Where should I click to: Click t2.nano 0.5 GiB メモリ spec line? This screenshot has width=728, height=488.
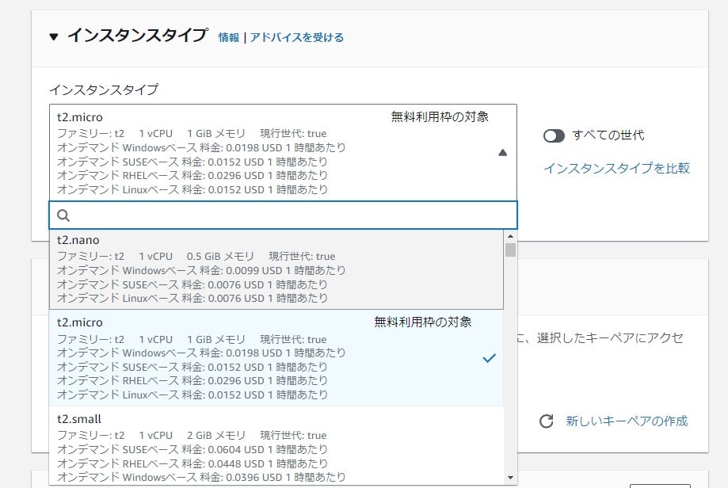[196, 257]
